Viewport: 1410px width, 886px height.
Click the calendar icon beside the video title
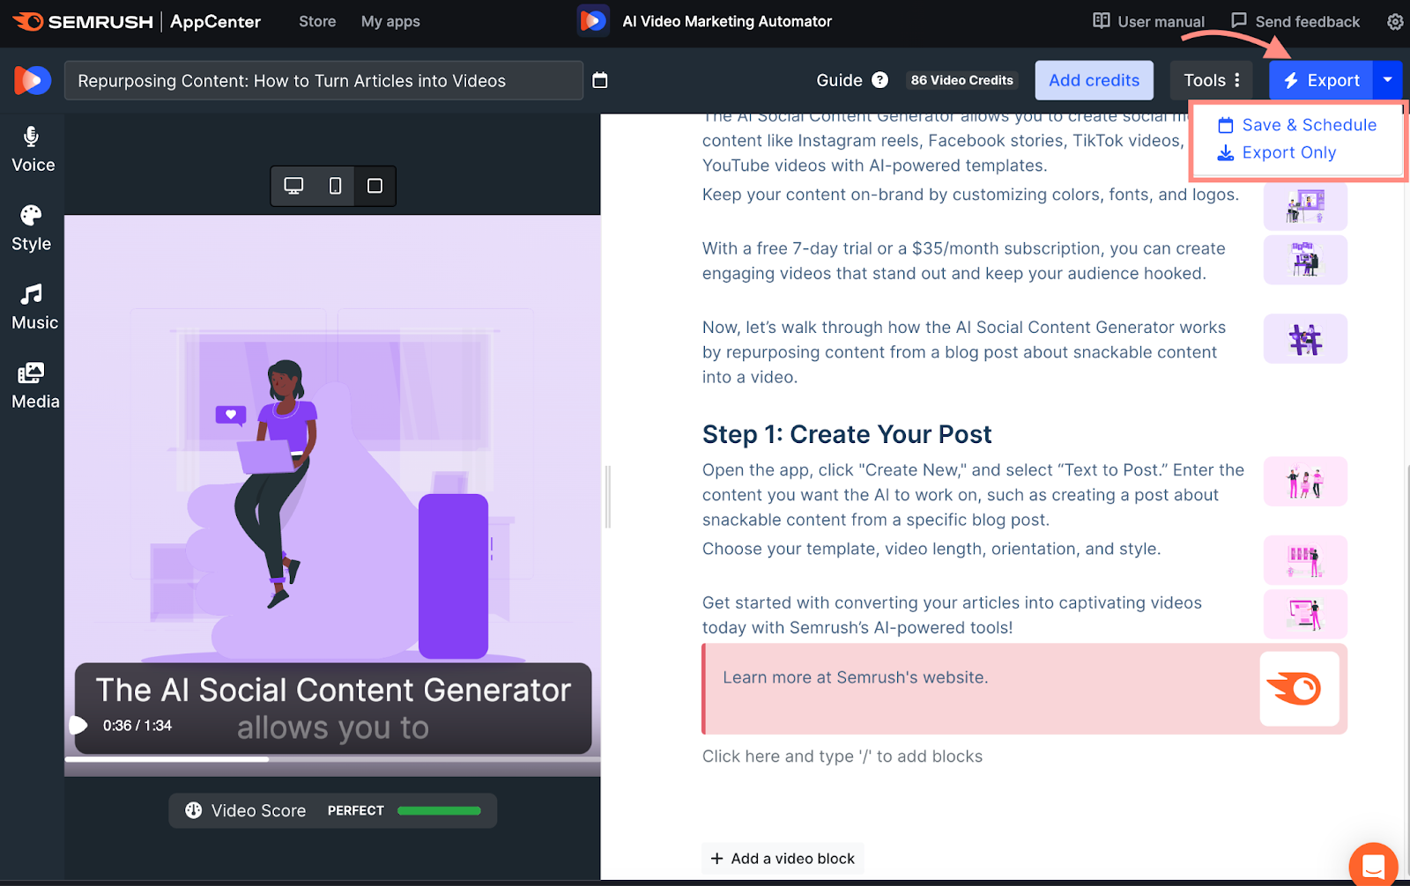600,80
